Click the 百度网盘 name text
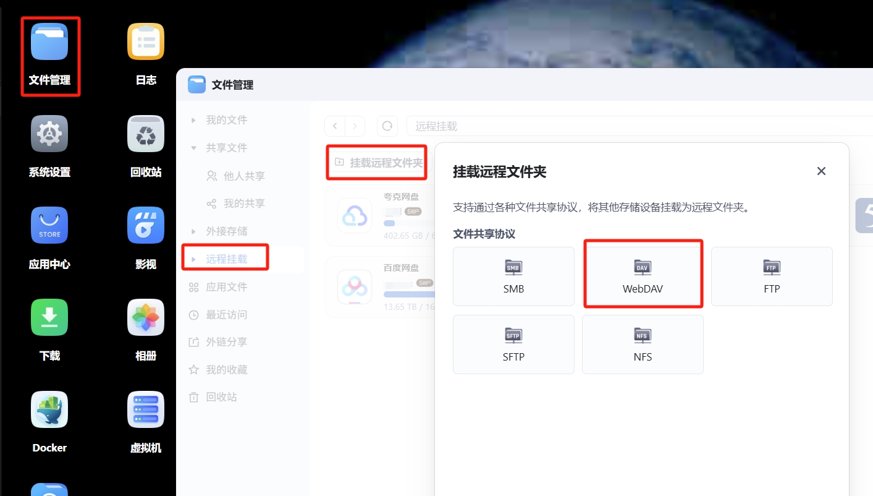The image size is (873, 496). coord(401,268)
